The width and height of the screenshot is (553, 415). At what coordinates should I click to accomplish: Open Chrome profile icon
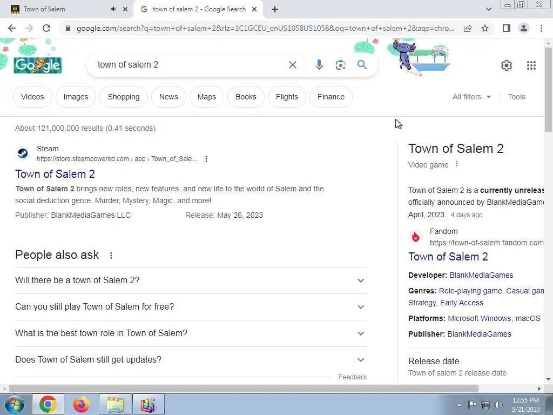[524, 28]
